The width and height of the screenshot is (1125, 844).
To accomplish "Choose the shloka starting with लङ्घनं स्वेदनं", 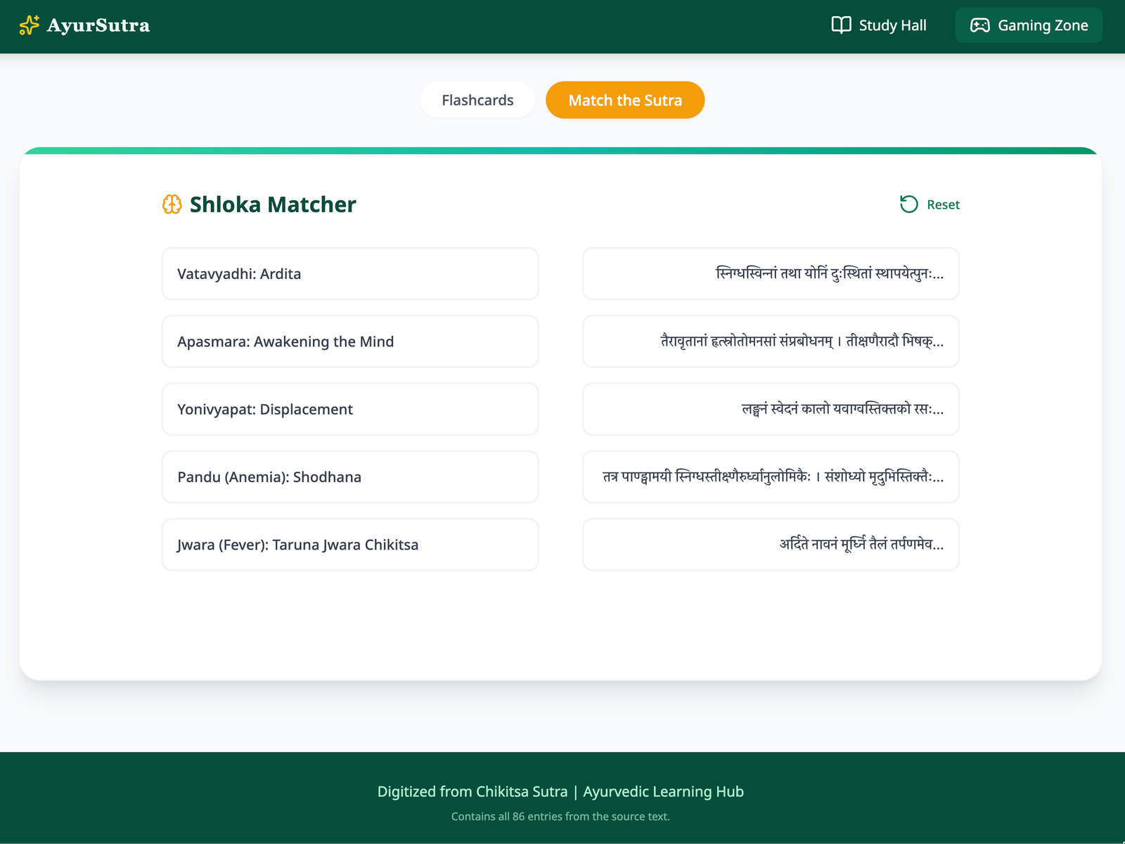I will (771, 410).
